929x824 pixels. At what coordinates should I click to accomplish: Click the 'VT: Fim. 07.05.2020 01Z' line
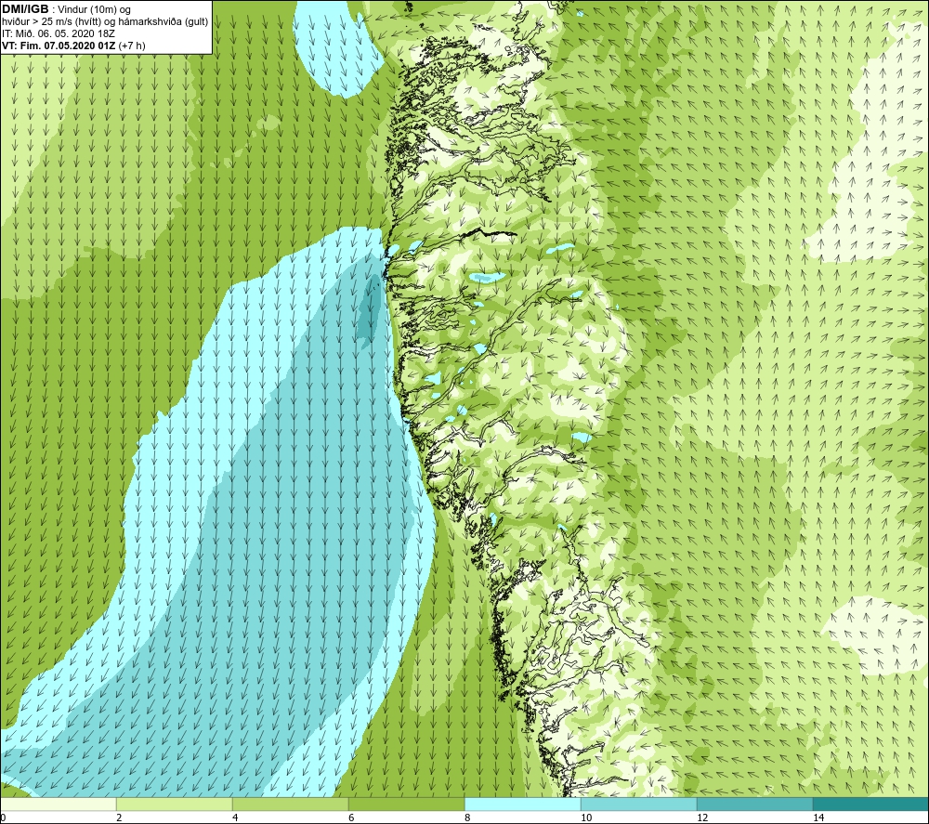click(59, 46)
